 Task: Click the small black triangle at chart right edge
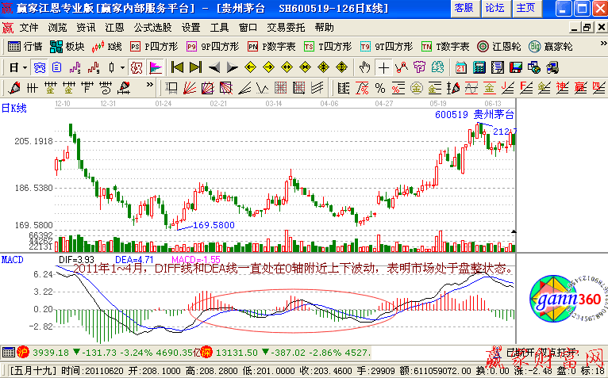(x=514, y=231)
